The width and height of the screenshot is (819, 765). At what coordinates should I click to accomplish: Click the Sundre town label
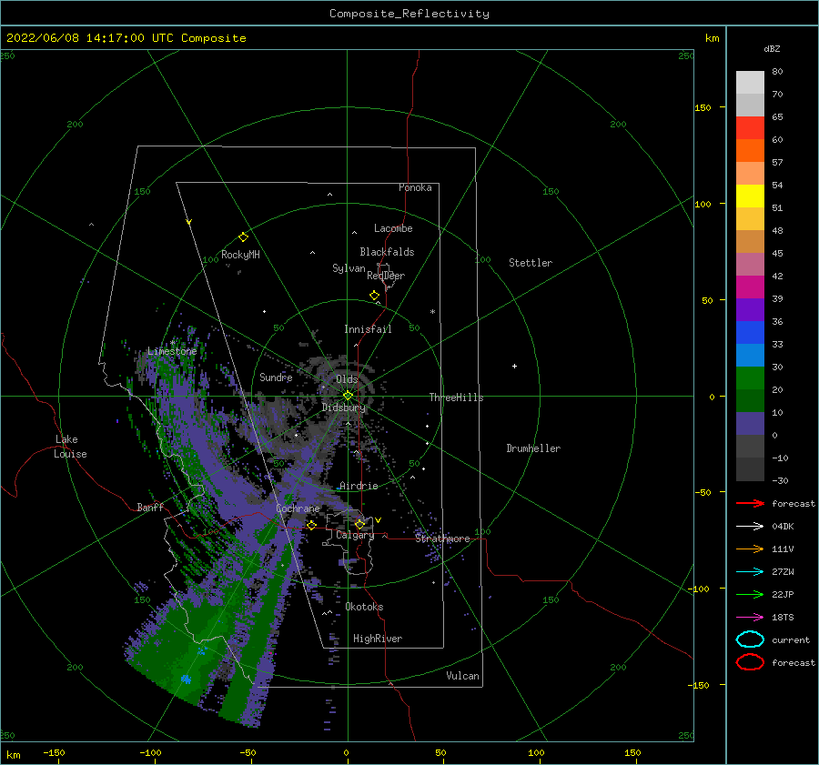click(276, 377)
